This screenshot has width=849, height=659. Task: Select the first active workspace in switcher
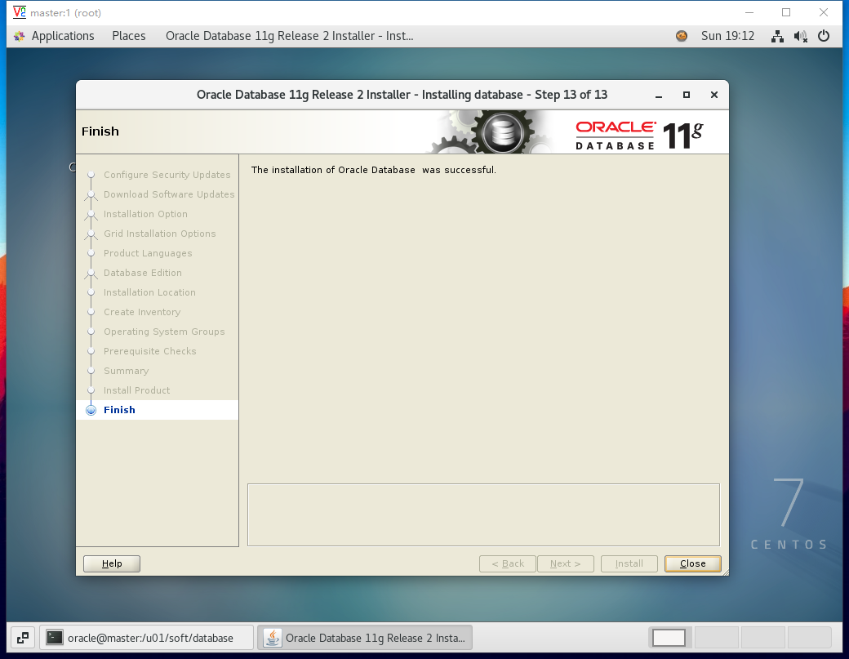[669, 638]
